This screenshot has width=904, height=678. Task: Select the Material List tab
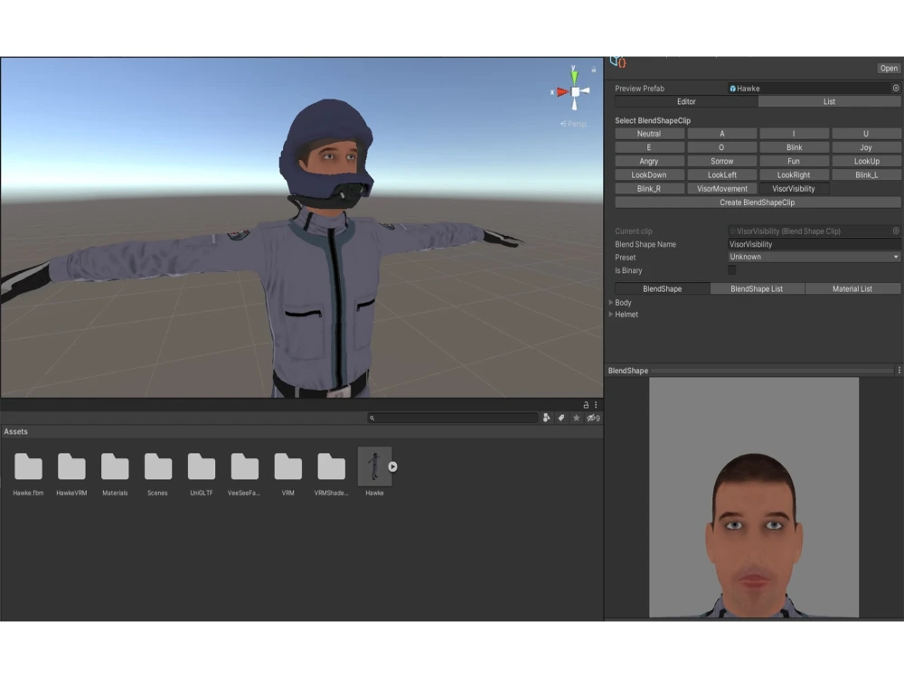pos(852,289)
